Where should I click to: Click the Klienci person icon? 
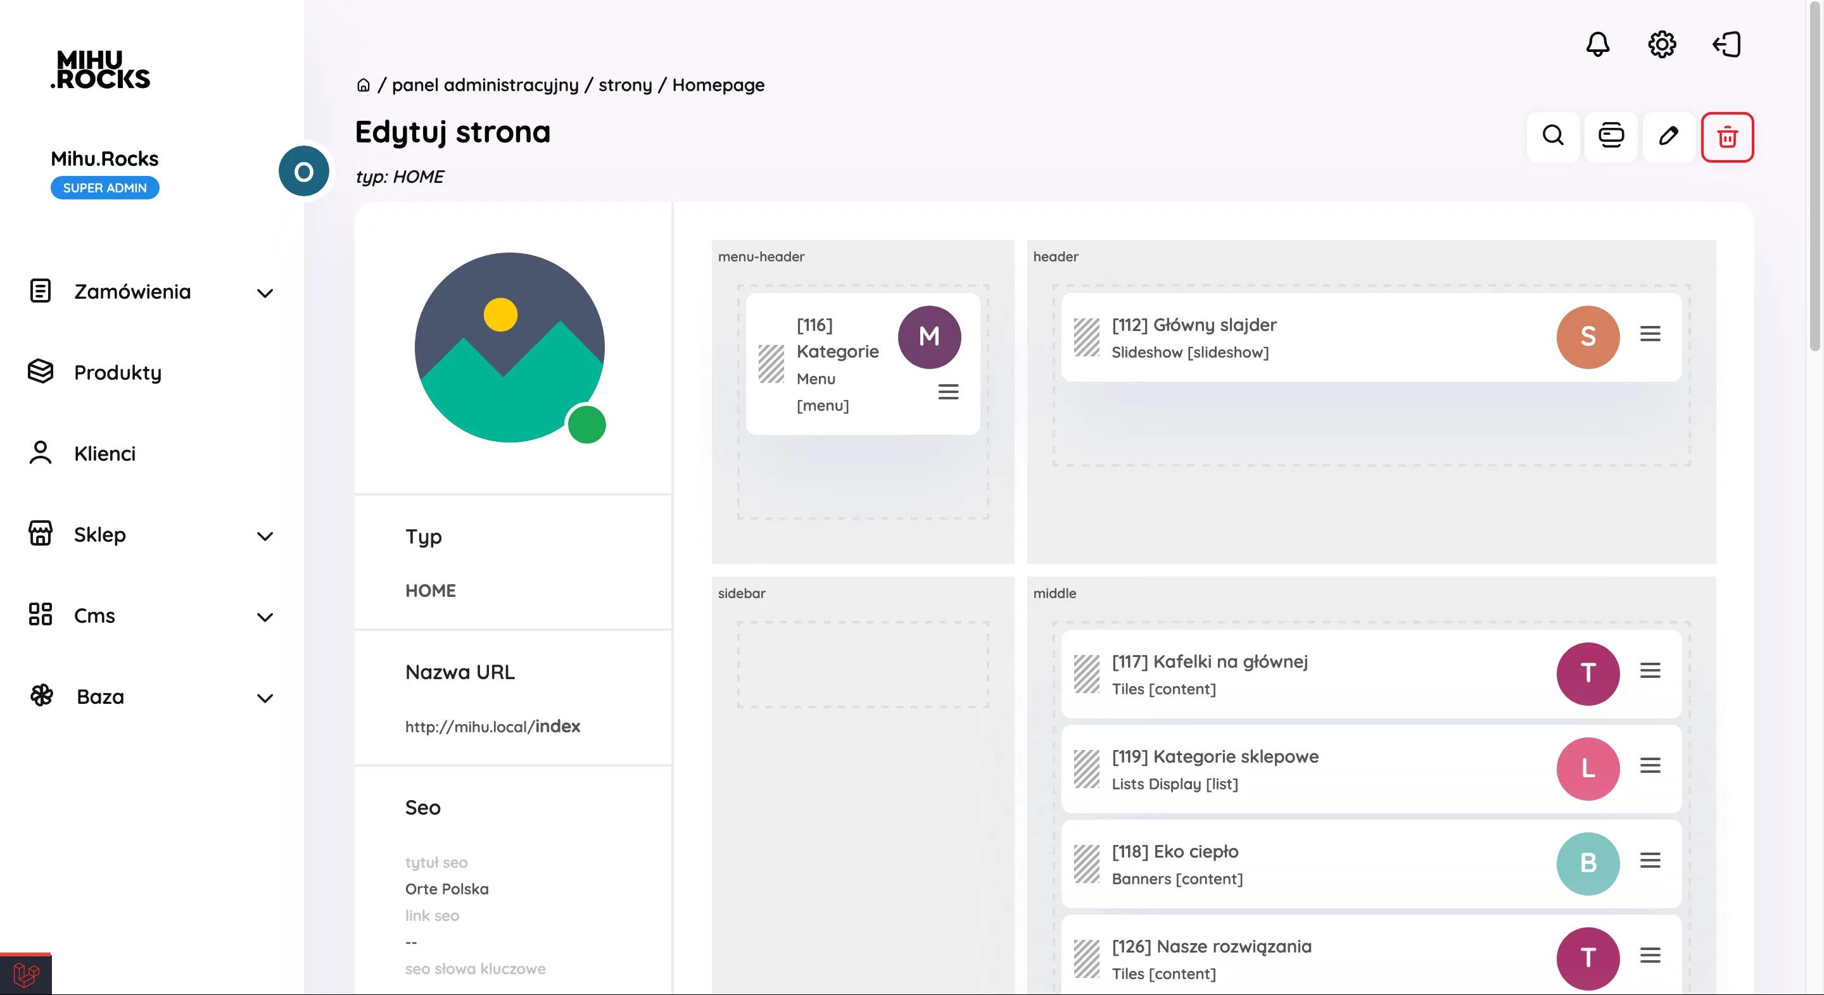point(41,453)
